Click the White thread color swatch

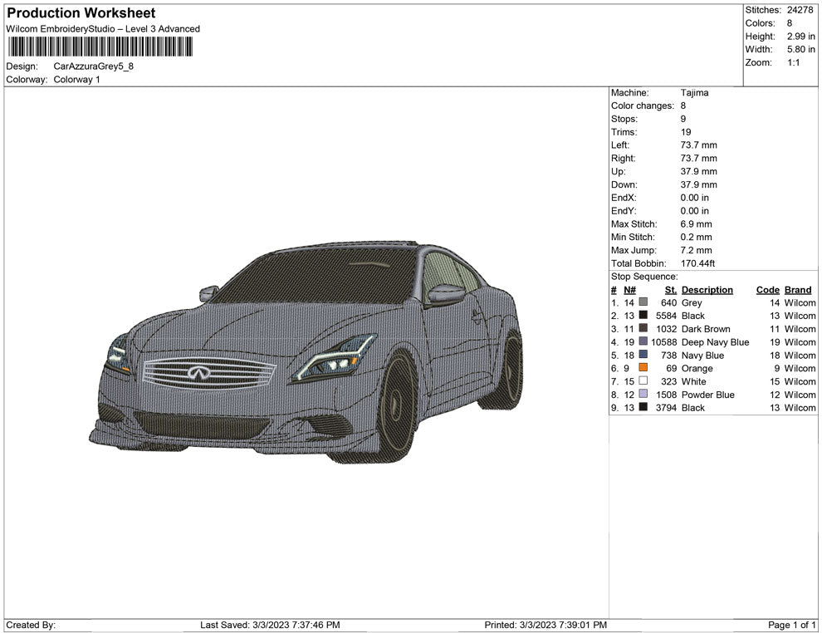pyautogui.click(x=643, y=382)
